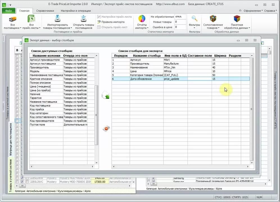Click available columns list vertical scrollbar
Viewport: 280px width, 202px height.
click(x=96, y=115)
